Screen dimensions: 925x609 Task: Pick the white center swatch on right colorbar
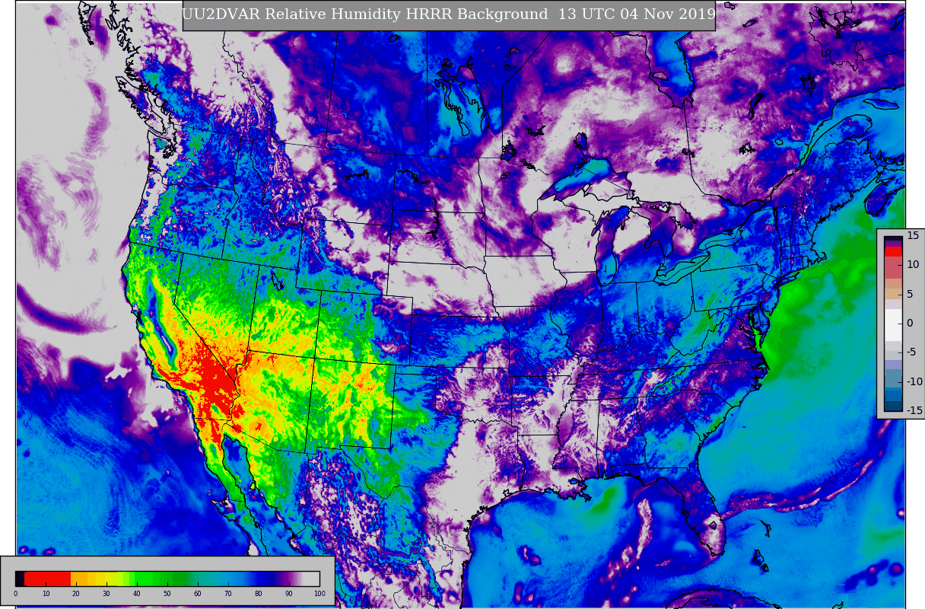click(893, 325)
